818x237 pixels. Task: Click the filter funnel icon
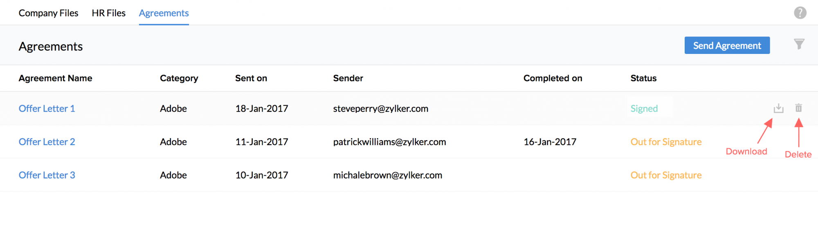coord(799,44)
